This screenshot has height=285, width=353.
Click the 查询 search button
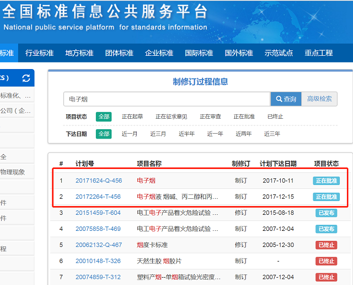click(285, 99)
